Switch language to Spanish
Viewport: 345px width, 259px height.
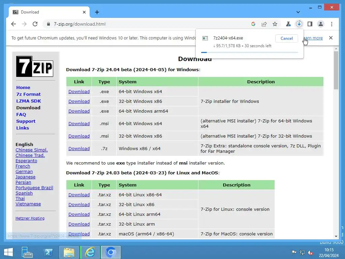[24, 193]
